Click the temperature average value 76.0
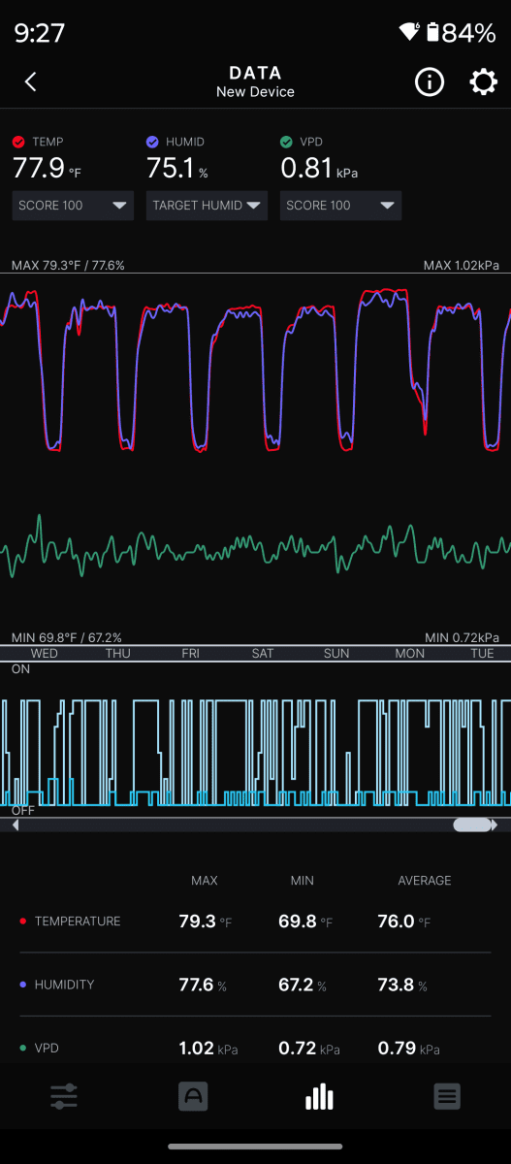 click(396, 921)
